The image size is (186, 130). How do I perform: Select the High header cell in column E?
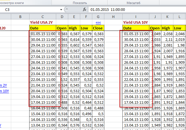point(74,28)
